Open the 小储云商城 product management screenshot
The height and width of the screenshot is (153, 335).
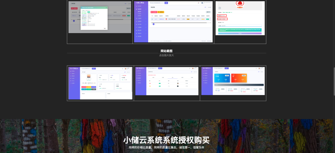coord(173,22)
